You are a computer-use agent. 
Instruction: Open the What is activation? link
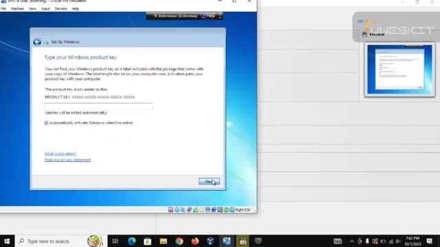click(x=60, y=154)
